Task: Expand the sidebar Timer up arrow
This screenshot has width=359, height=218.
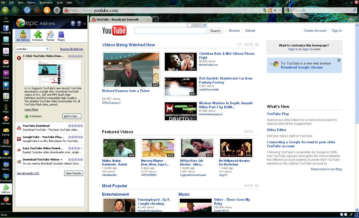Action: (6, 18)
